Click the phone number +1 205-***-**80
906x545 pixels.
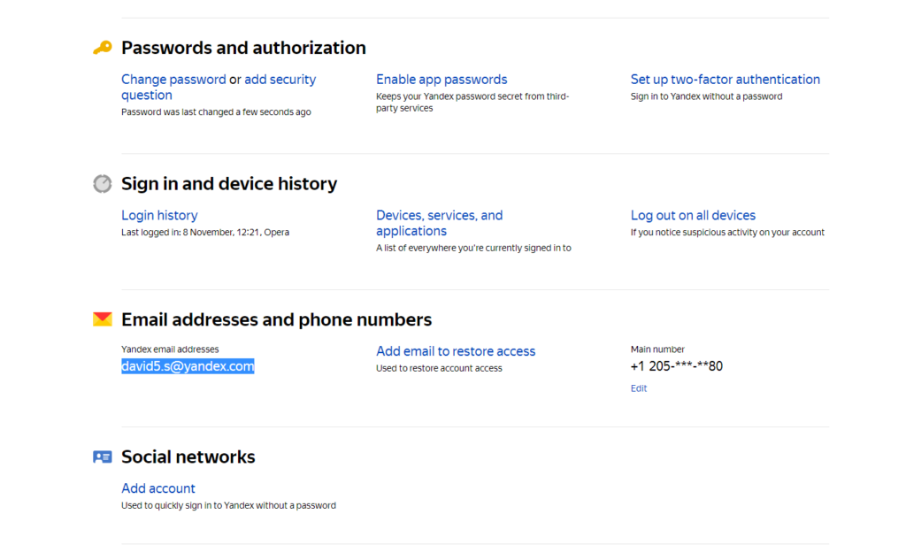click(677, 366)
